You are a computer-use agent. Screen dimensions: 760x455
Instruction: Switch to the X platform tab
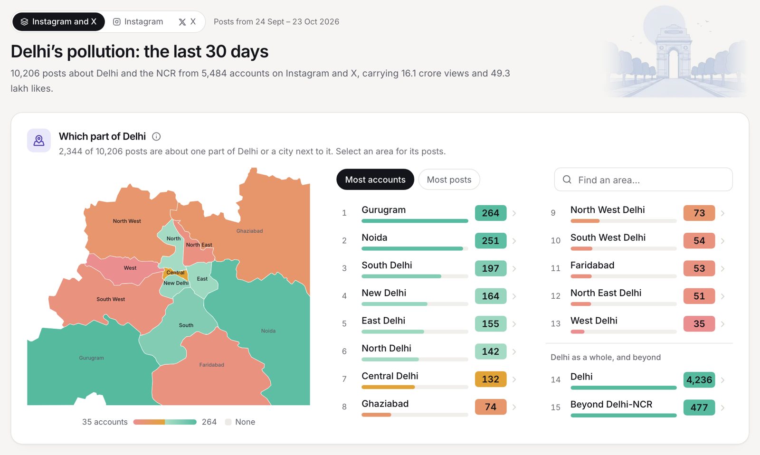click(187, 22)
